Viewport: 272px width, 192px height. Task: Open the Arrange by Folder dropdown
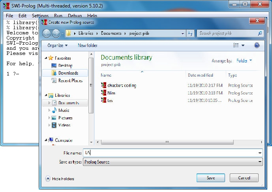(x=244, y=61)
